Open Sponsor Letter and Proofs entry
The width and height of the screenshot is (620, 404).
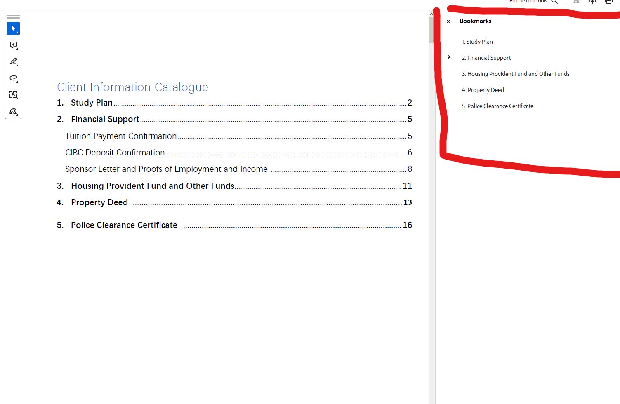(166, 169)
